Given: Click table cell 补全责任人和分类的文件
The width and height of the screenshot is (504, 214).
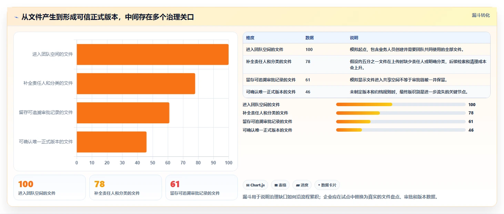Looking at the screenshot, I should click(269, 62).
